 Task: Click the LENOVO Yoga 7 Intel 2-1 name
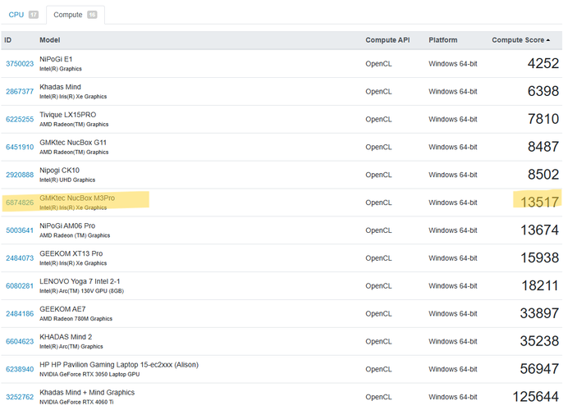point(80,281)
